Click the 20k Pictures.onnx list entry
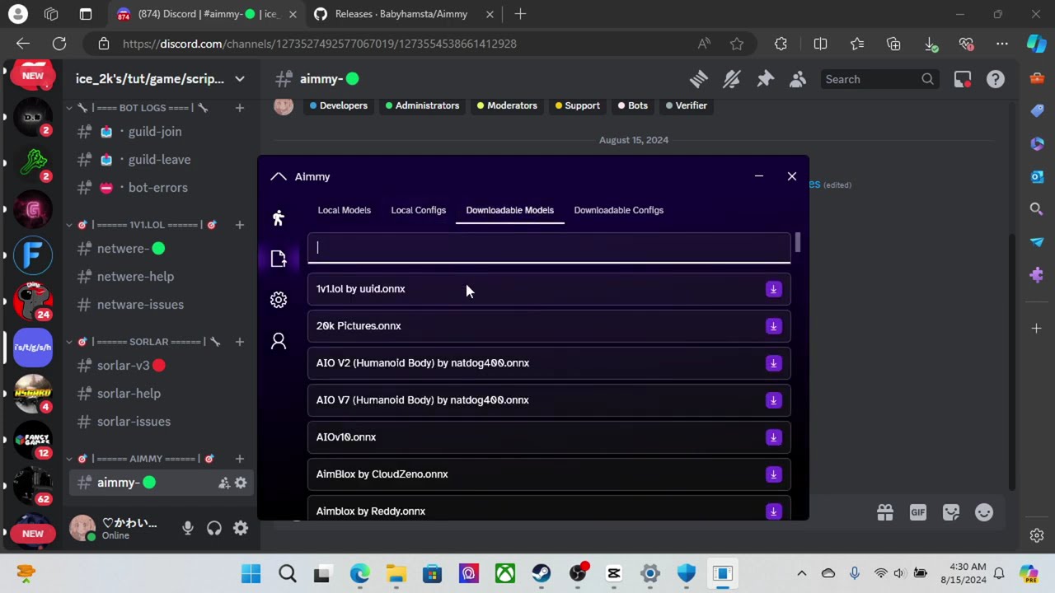Image resolution: width=1055 pixels, height=593 pixels. (549, 326)
